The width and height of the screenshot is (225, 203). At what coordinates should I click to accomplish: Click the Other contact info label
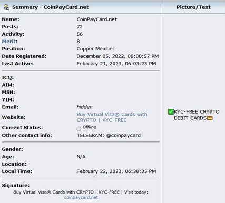27,135
